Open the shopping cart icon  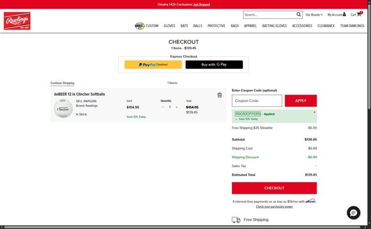(x=359, y=14)
